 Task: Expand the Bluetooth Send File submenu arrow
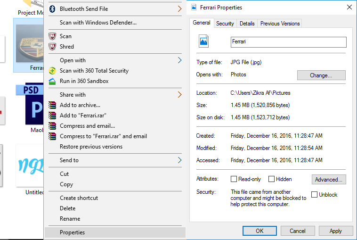point(179,9)
